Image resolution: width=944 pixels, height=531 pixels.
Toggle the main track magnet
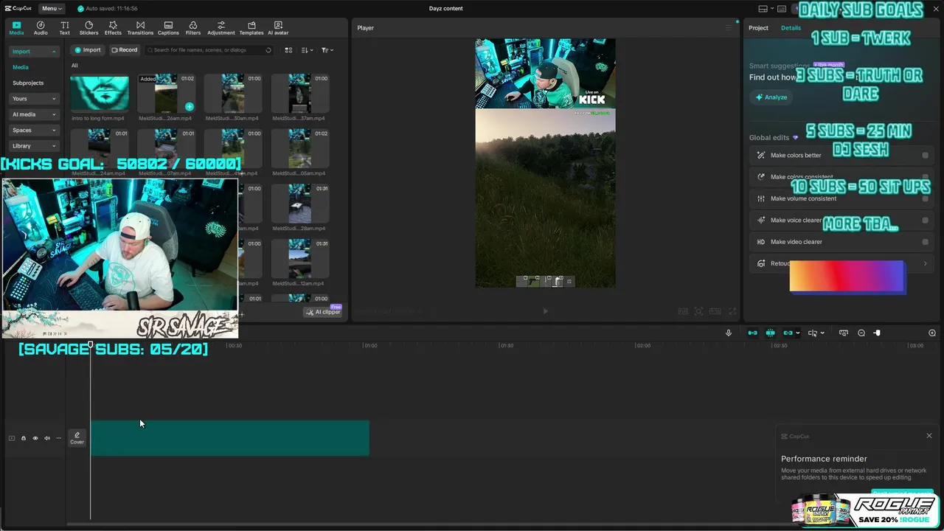[752, 333]
